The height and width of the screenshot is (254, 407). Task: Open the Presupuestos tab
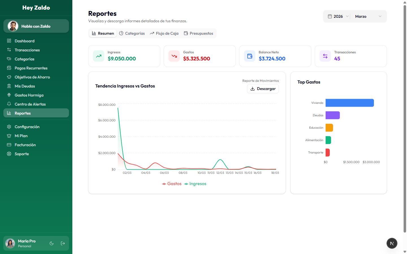[x=198, y=33]
